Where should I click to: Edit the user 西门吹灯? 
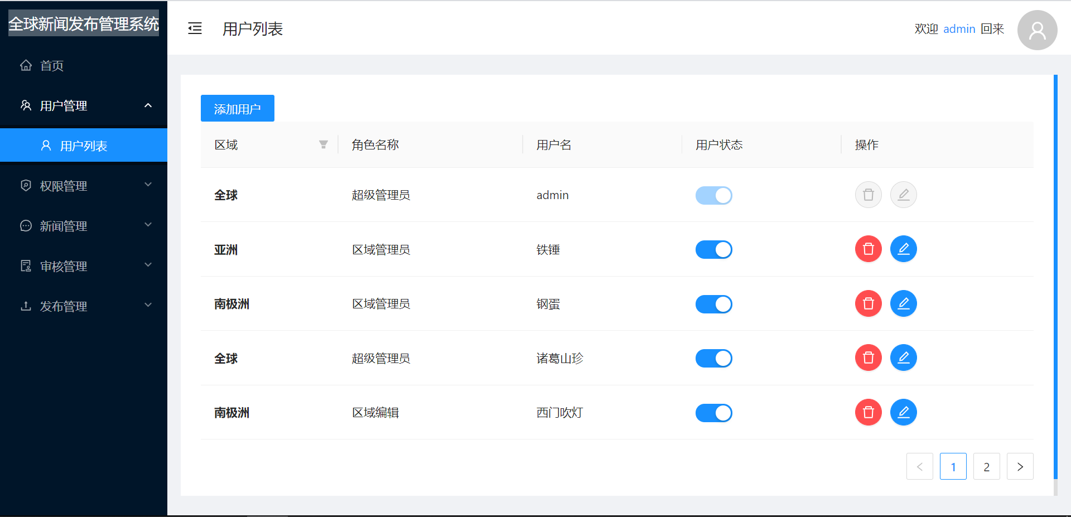coord(903,412)
